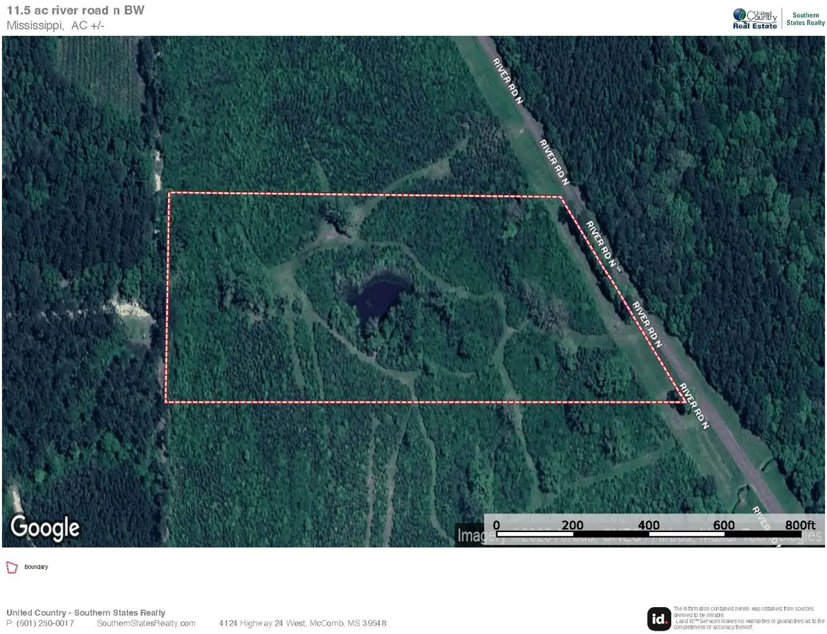The width and height of the screenshot is (827, 634).
Task: Click the Land id logo badge
Action: point(658,618)
